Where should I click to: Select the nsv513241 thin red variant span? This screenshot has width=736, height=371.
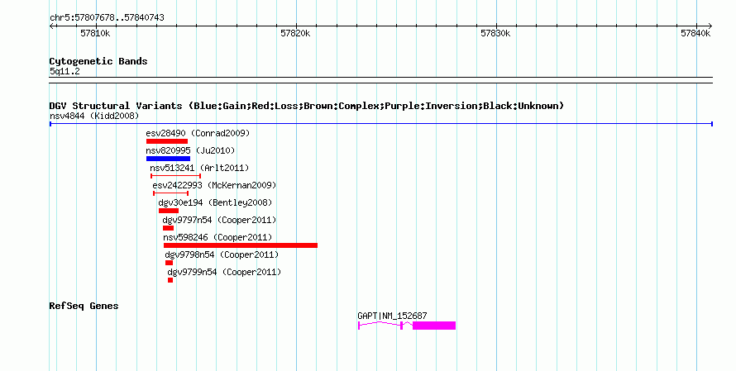(175, 176)
